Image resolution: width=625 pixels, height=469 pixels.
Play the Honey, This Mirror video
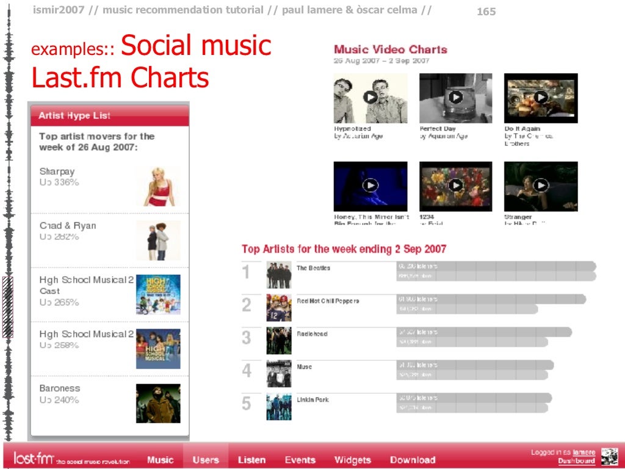[x=370, y=186]
